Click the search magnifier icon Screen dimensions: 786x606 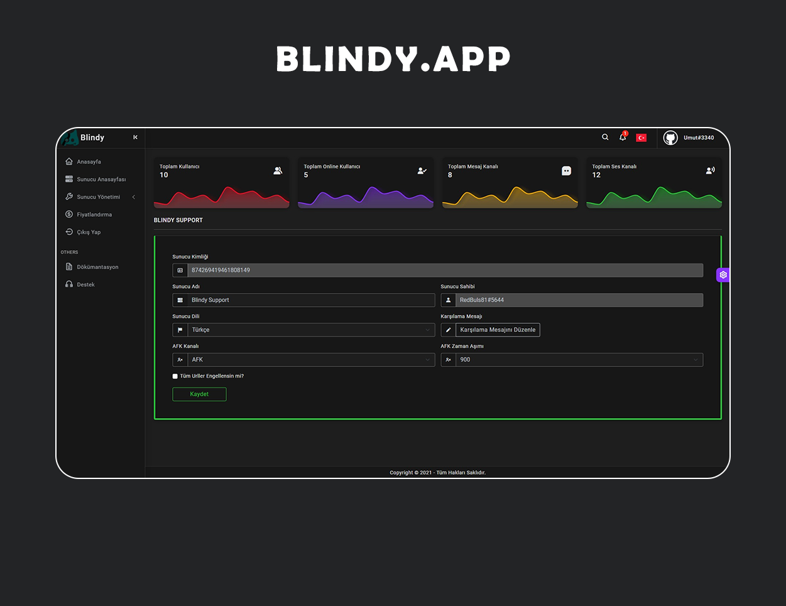click(x=605, y=137)
